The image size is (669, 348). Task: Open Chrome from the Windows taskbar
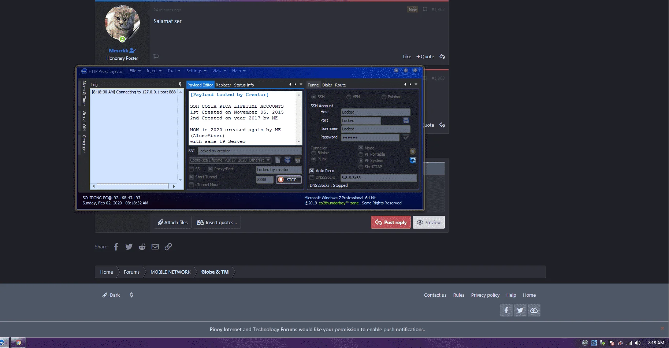[x=18, y=343]
